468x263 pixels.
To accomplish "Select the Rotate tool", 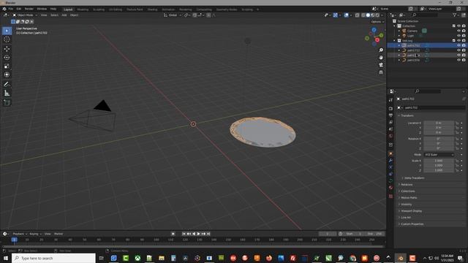I will (7, 57).
